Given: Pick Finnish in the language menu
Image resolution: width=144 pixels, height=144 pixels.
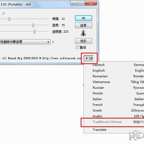Looking at the screenshot, I should point(114,93).
